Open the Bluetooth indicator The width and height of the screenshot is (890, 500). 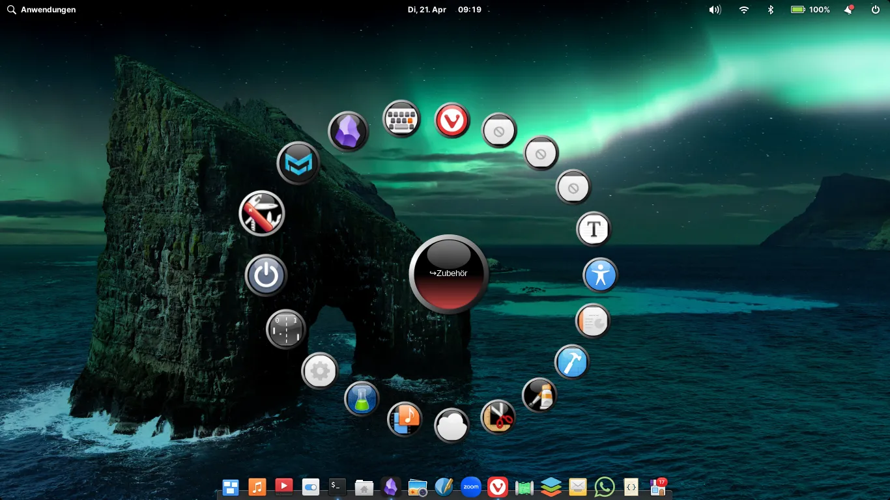click(770, 10)
